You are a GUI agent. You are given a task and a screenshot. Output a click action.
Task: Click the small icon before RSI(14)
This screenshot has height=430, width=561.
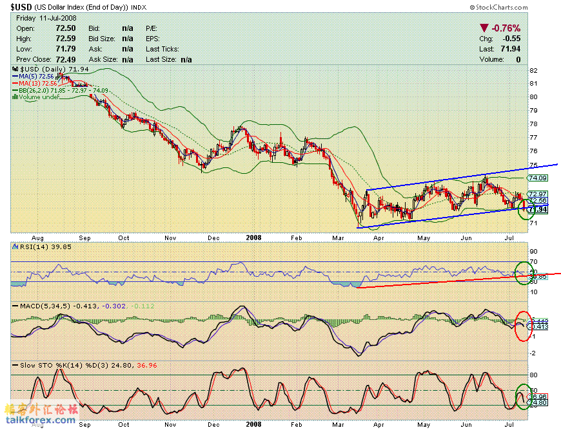click(x=15, y=247)
